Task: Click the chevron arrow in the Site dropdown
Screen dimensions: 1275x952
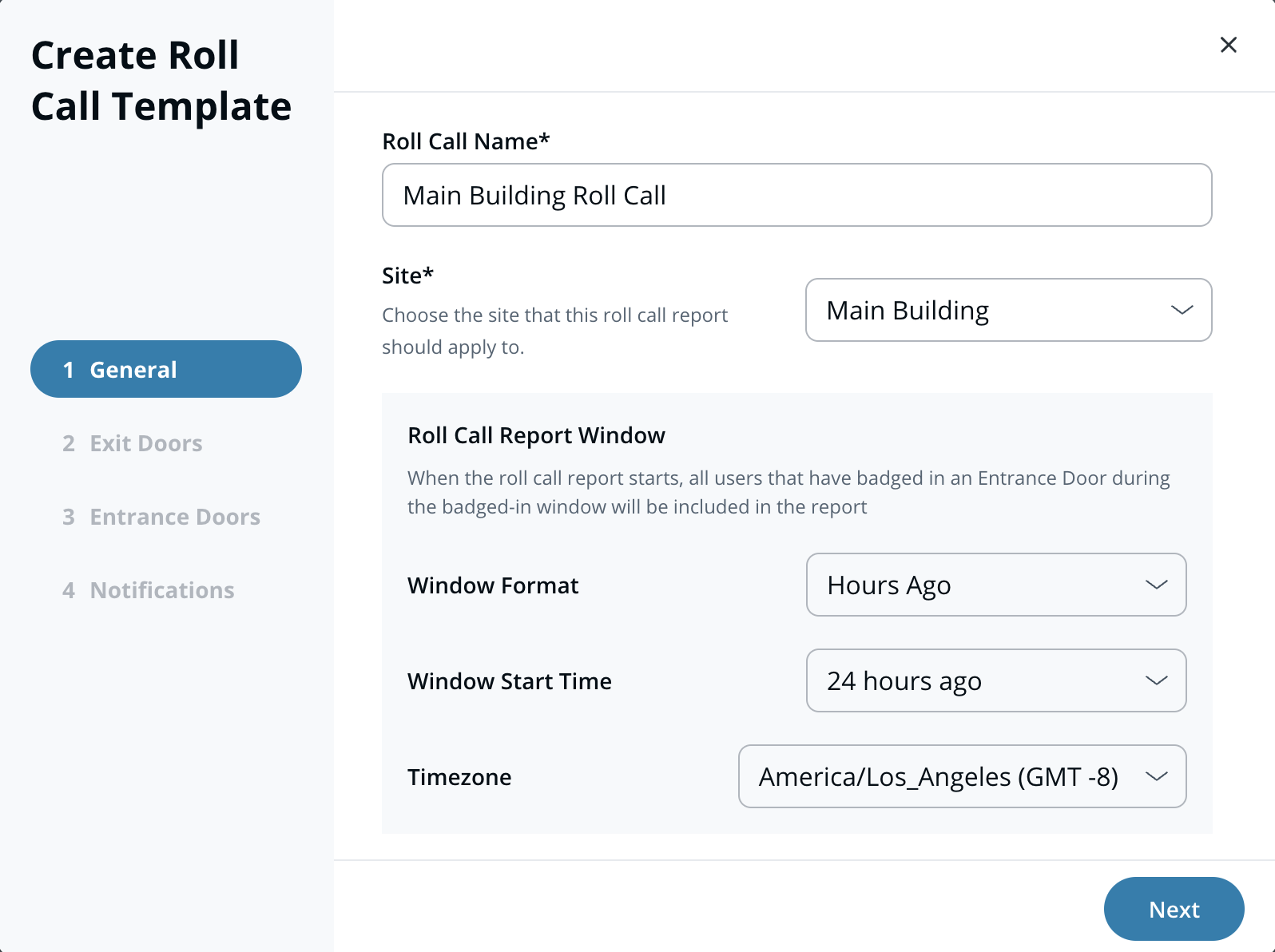Action: coord(1182,310)
